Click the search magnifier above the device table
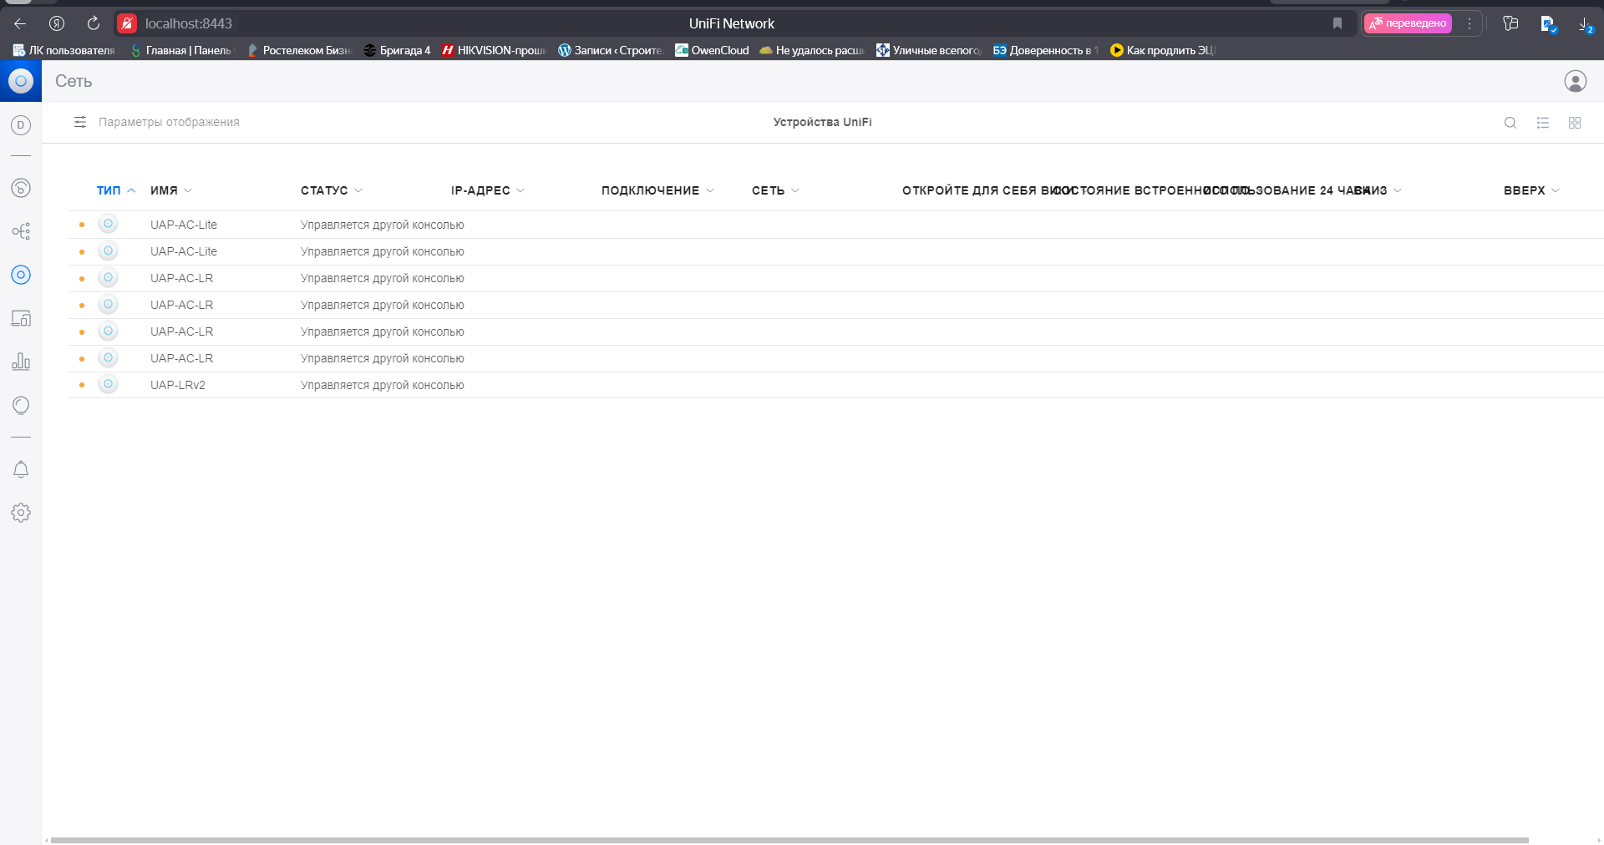Screen dimensions: 1604x845 click(1510, 123)
